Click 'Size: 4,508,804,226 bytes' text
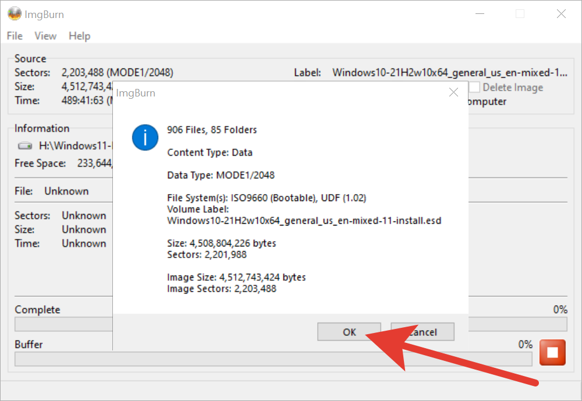The height and width of the screenshot is (401, 582). point(222,243)
